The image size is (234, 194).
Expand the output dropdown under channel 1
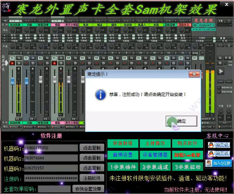[16, 127]
